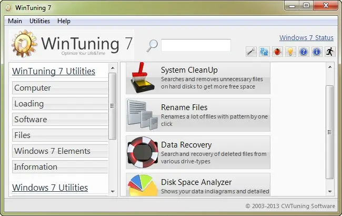Minimize the WinTuning 7 window

point(292,6)
